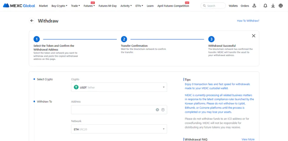Click the Address input field
The height and width of the screenshot is (141, 288).
(x=119, y=110)
